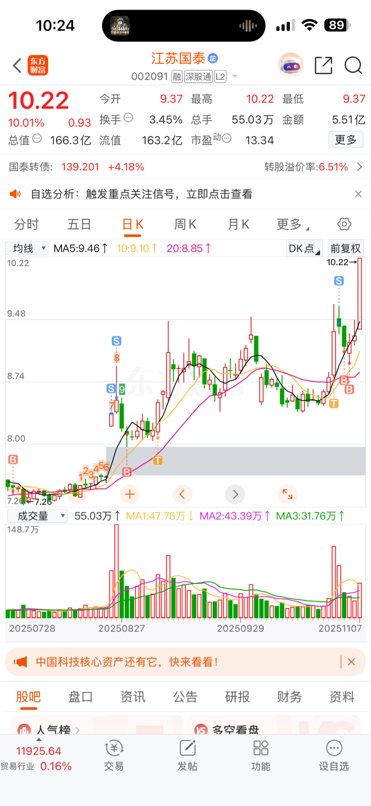Tap the 融 margin badge
This screenshot has height=806, width=371.
point(177,76)
